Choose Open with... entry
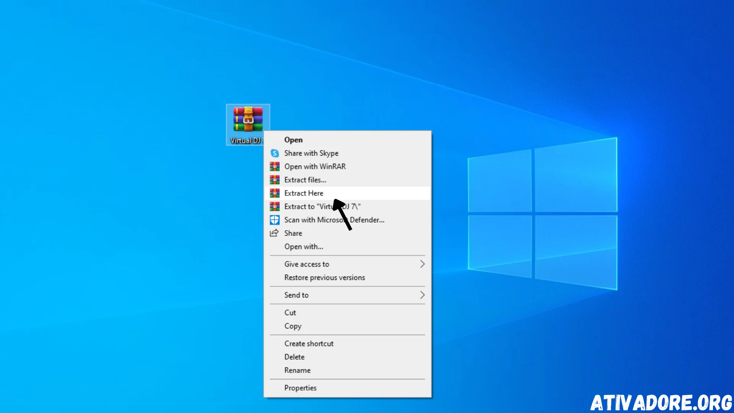The height and width of the screenshot is (413, 734). [x=347, y=247]
